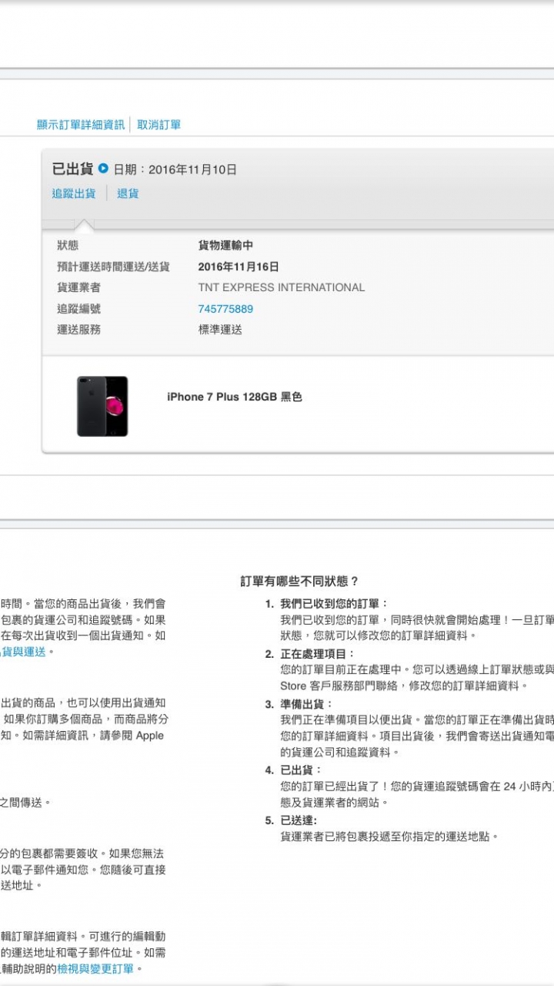The height and width of the screenshot is (986, 554).
Task: Click the 正在處理項目： list heading
Action: [x=318, y=654]
